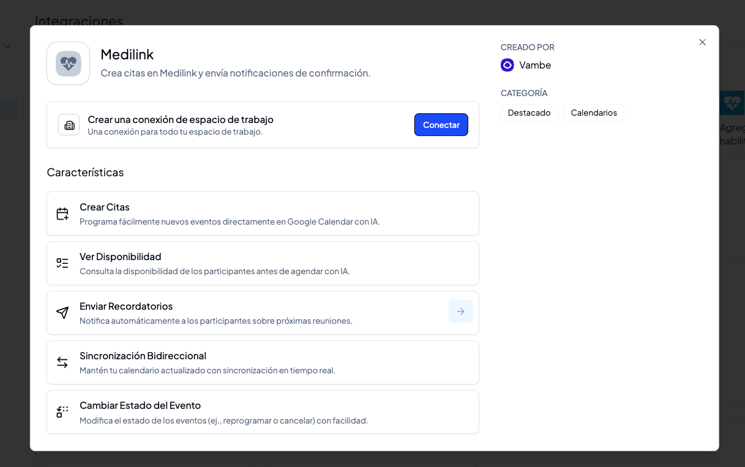The height and width of the screenshot is (467, 745).
Task: Open the Crear Citas feature title
Action: click(x=105, y=207)
